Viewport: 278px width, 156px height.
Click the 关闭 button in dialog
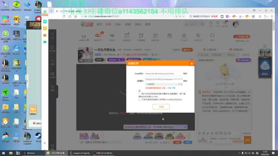click(161, 107)
